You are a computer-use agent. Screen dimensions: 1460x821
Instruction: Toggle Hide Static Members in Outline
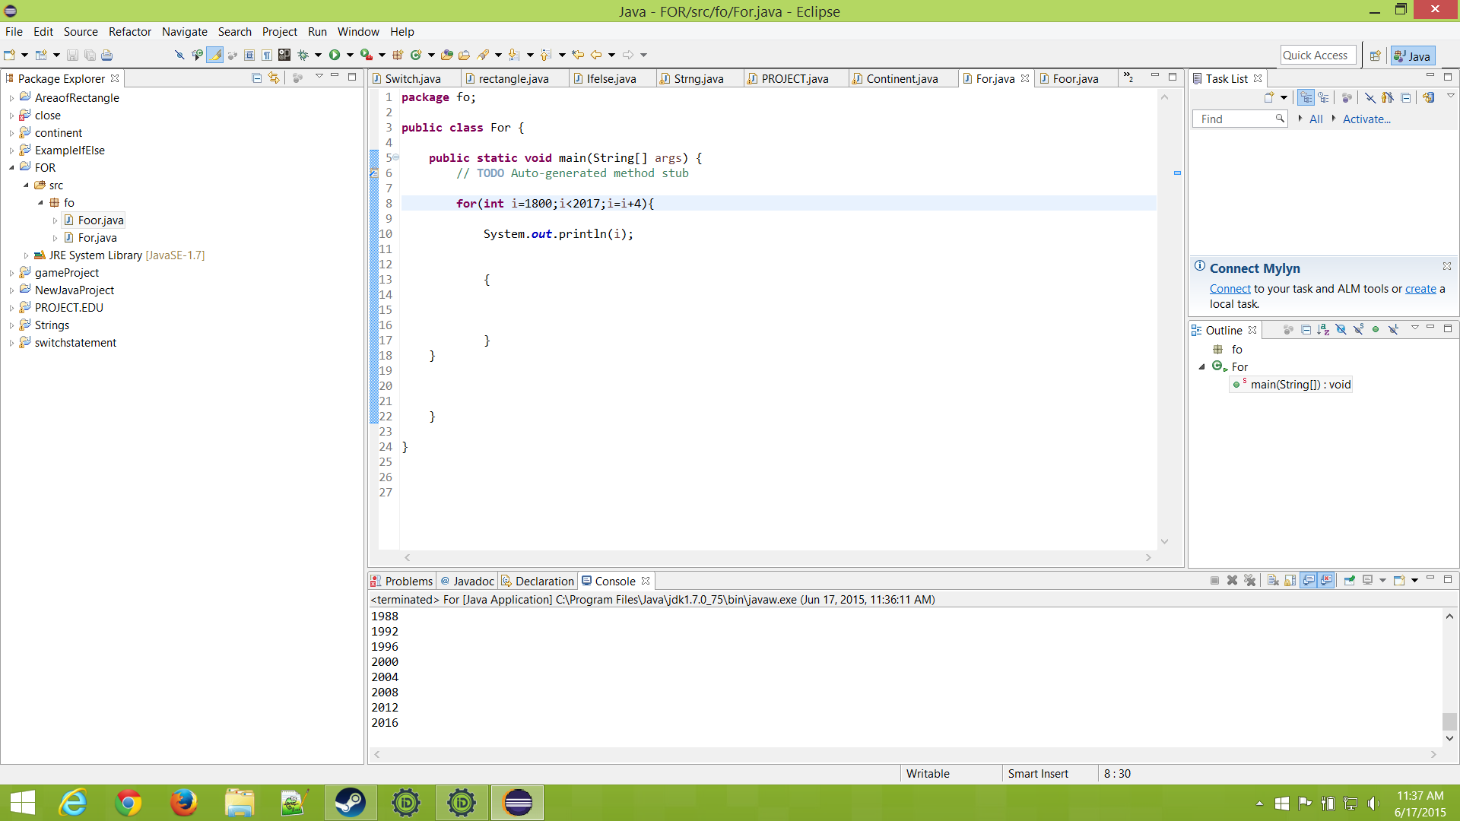click(x=1358, y=329)
